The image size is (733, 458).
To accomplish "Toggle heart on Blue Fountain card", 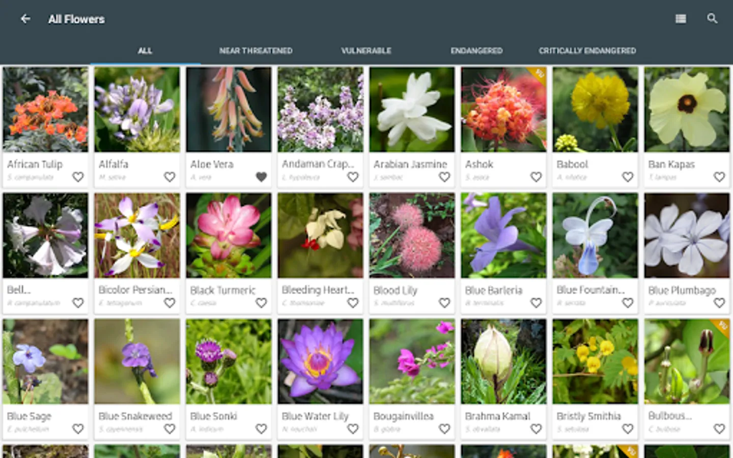I will pos(628,303).
